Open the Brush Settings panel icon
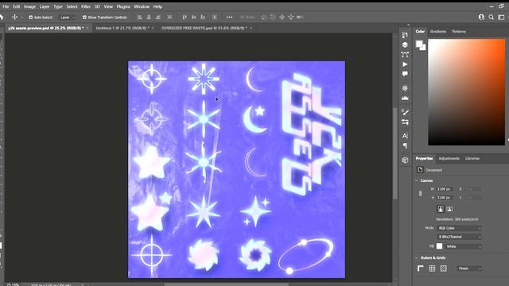Viewport: 509px width, 286px height. click(405, 112)
